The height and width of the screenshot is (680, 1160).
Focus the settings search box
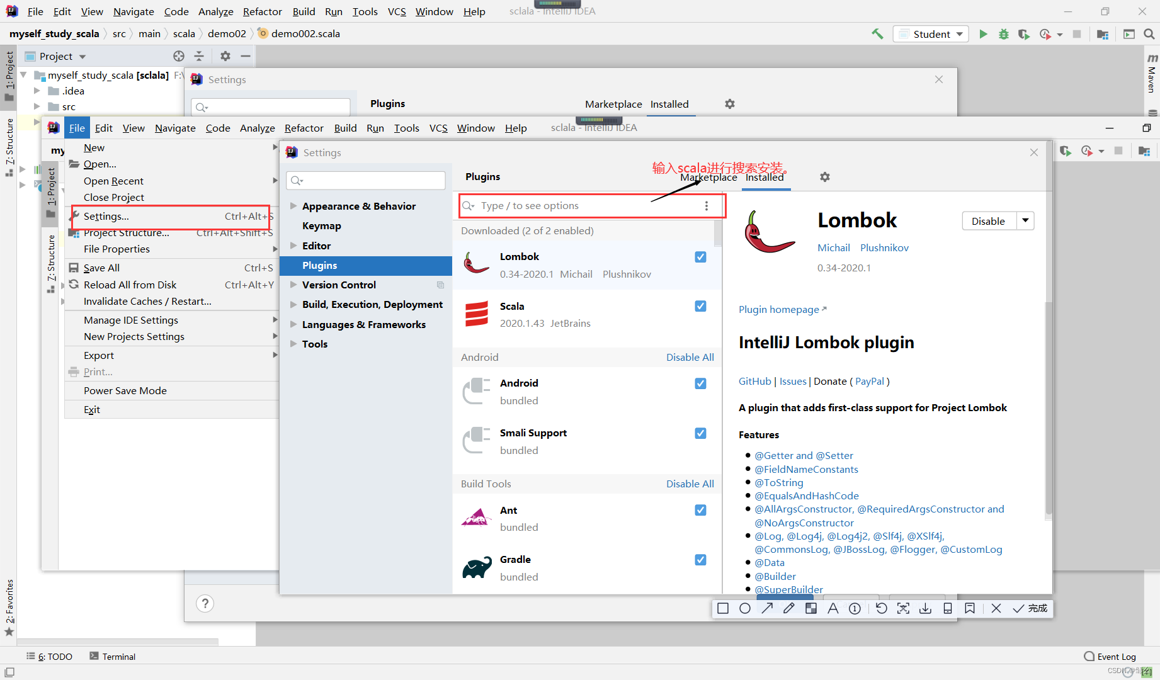(366, 181)
